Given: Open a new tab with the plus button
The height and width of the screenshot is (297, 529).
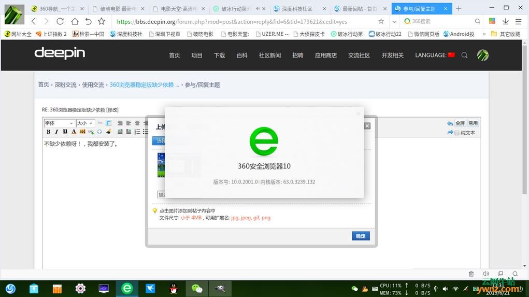Looking at the screenshot, I should click(x=459, y=8).
